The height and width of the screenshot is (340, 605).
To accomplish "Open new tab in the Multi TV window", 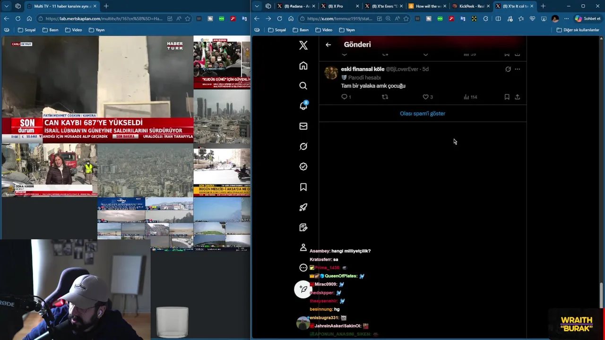I will [106, 6].
